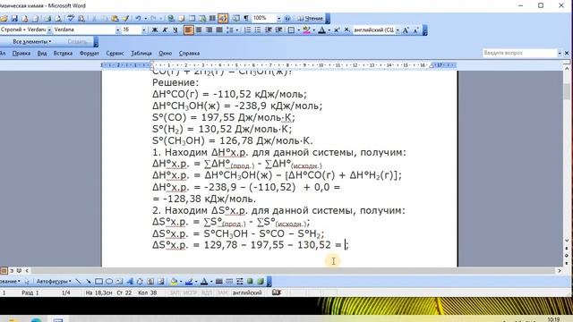Open the Вид menu

pyautogui.click(x=42, y=54)
